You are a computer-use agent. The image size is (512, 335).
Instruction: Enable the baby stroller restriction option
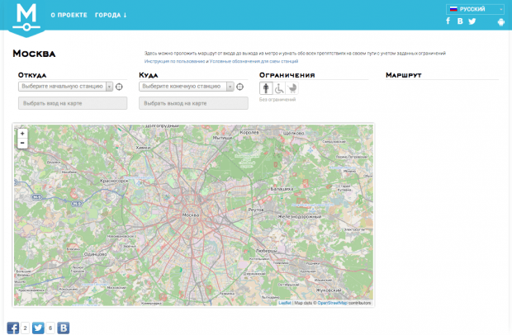292,87
